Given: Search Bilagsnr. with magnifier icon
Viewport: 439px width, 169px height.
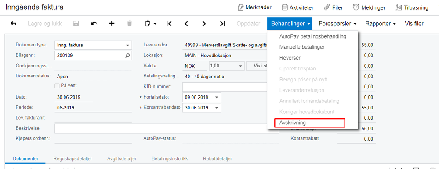Looking at the screenshot, I should 127,56.
